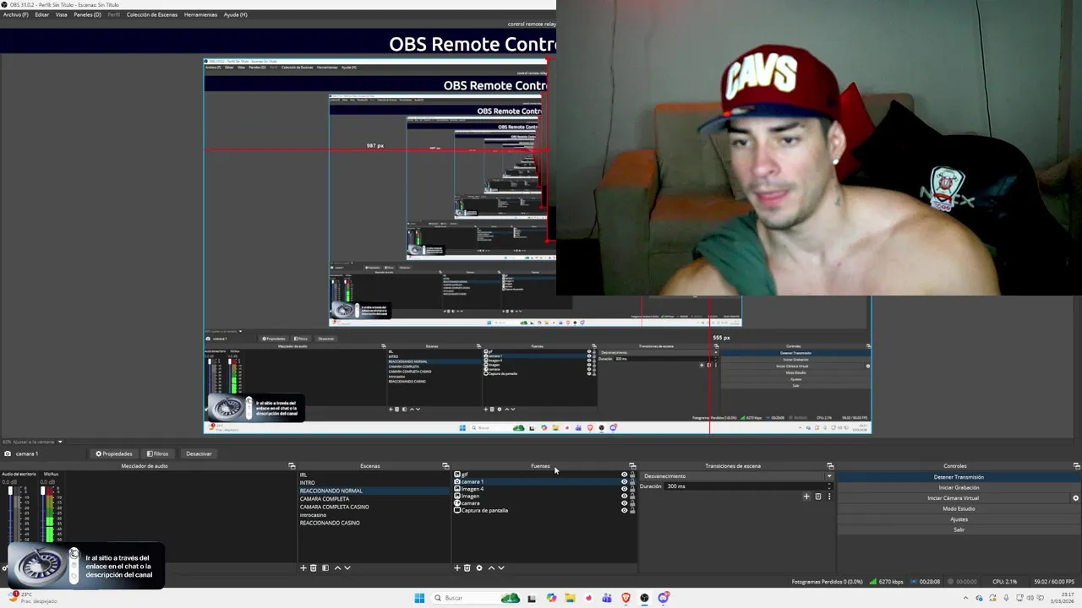This screenshot has height=608, width=1082.
Task: Open the Desvanecimiento transition dropdown
Action: 737,476
